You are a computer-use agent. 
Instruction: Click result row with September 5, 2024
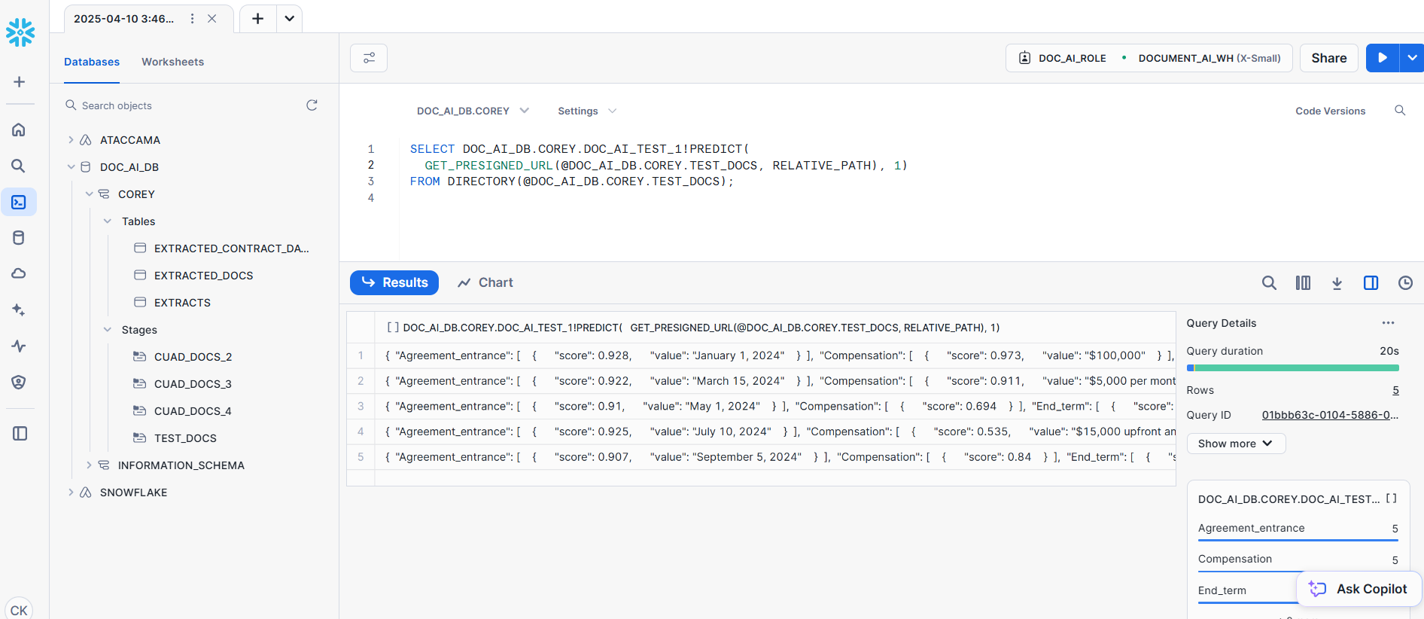click(761, 457)
